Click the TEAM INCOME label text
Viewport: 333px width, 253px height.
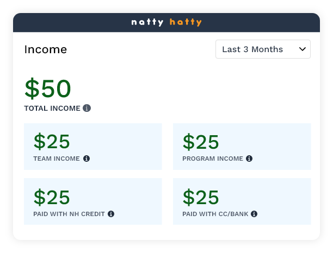(x=57, y=159)
